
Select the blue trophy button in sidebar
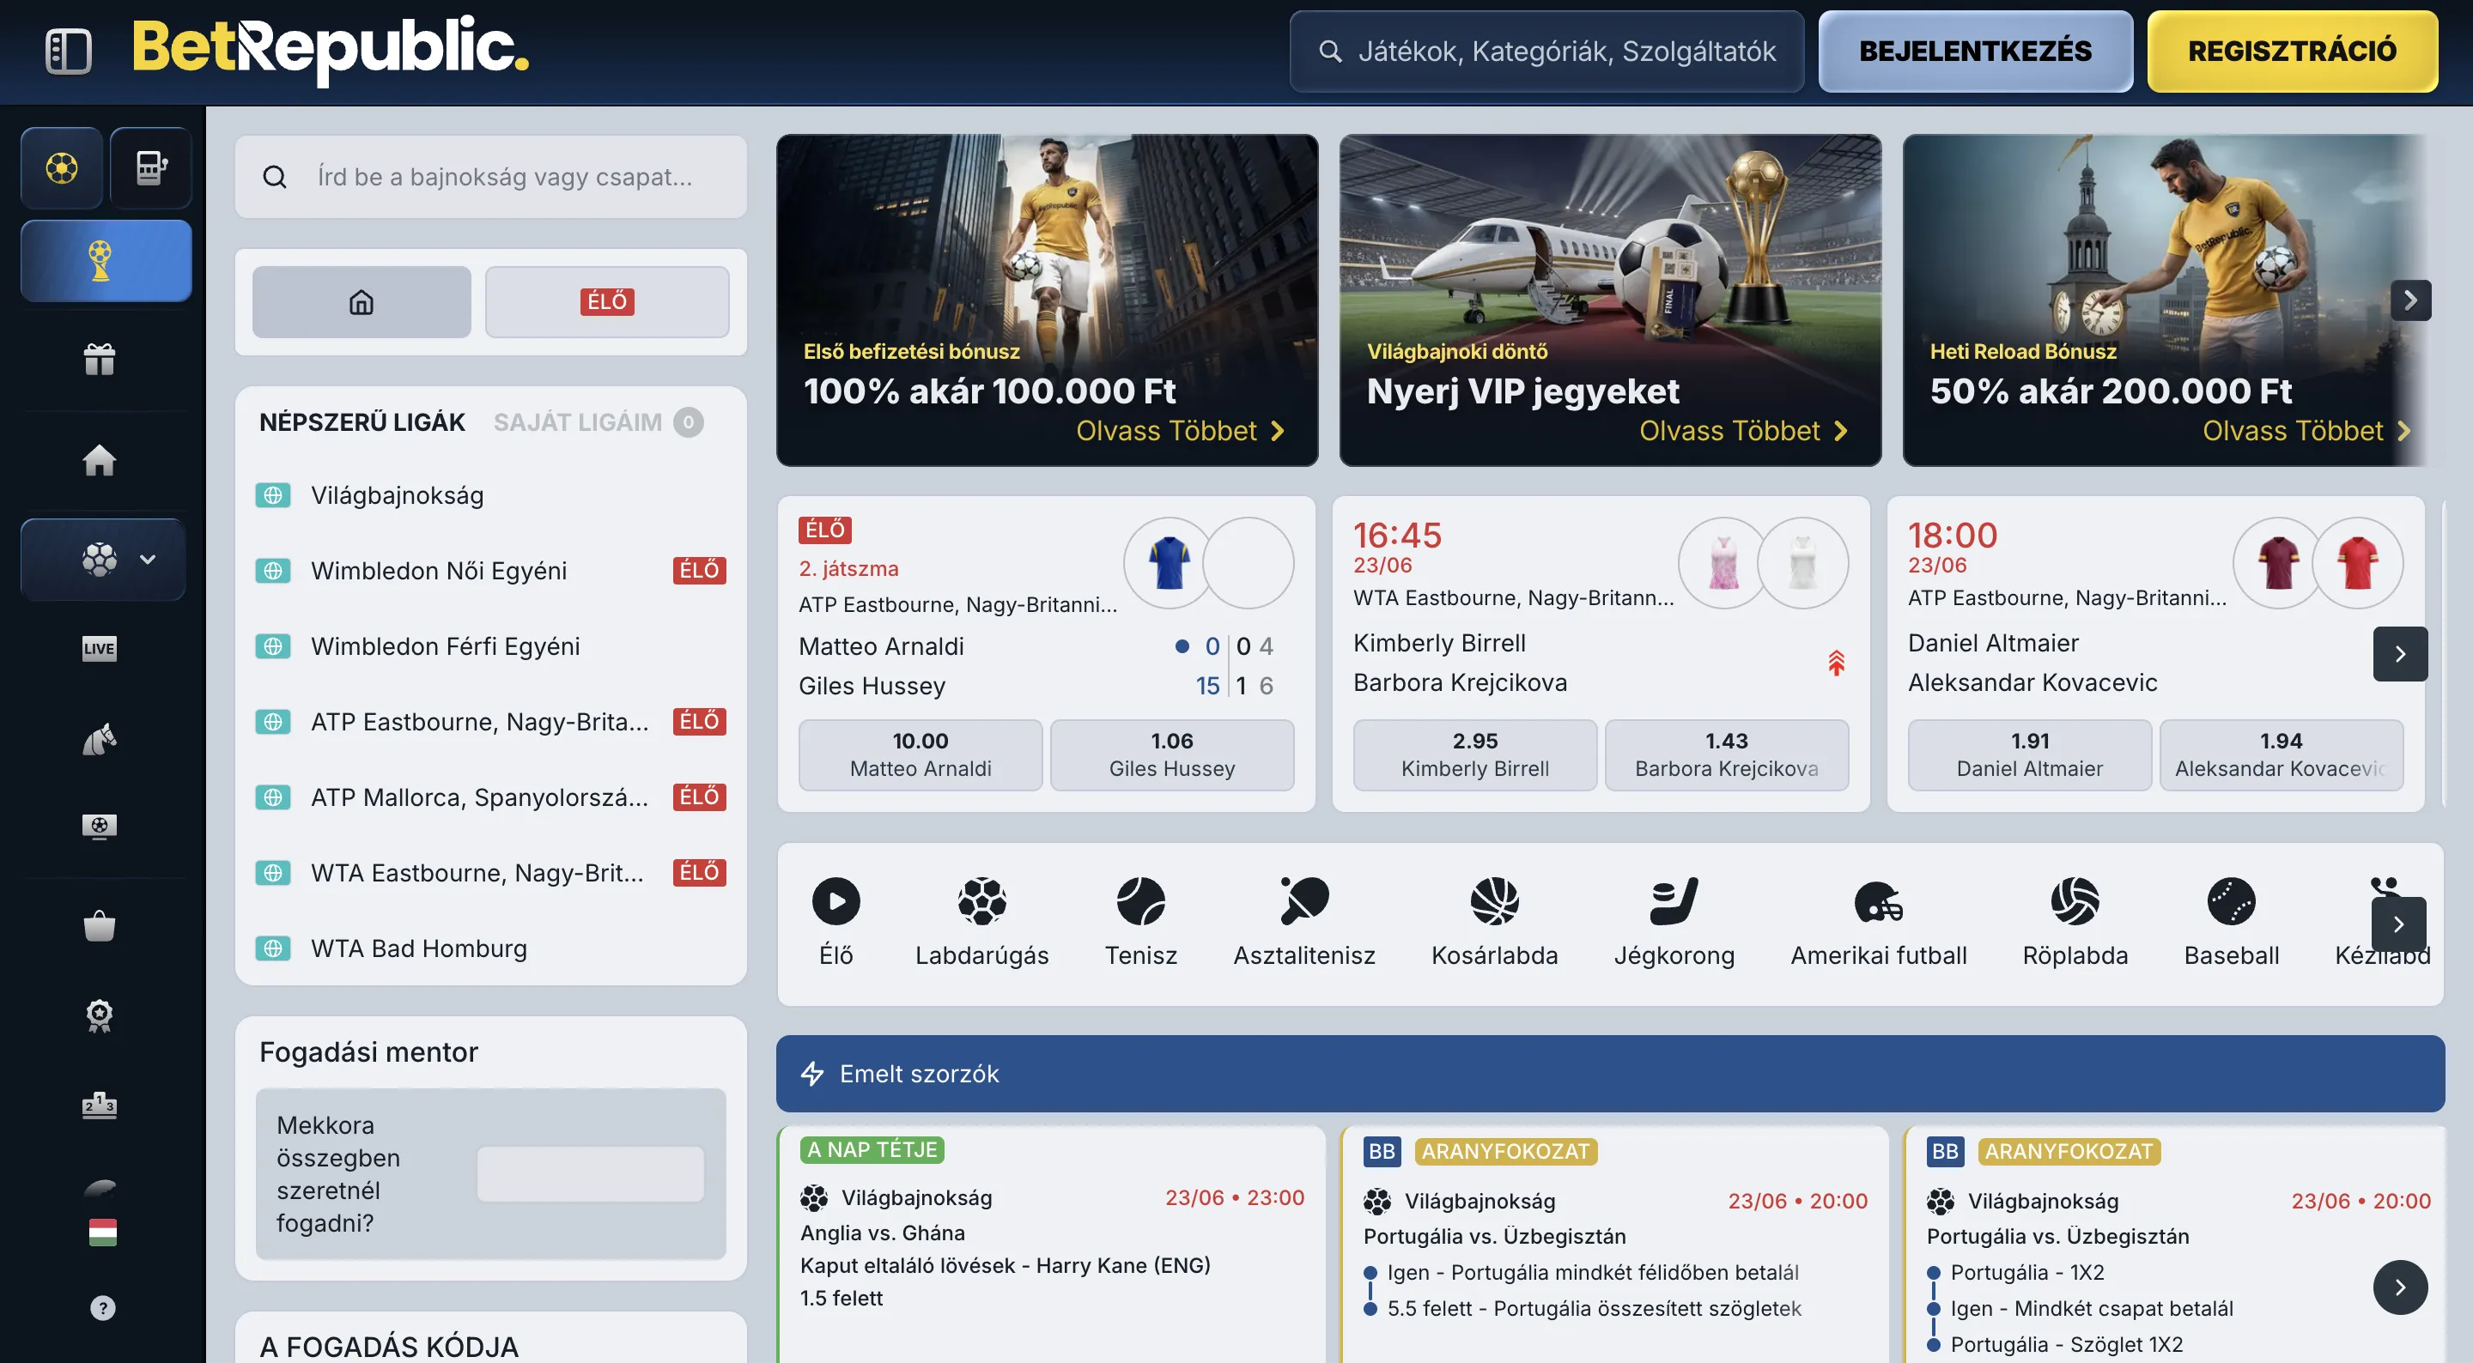point(106,260)
